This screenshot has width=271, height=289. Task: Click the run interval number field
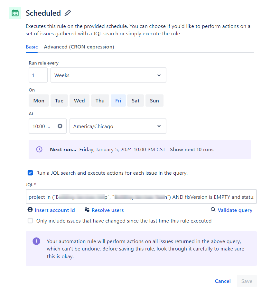tap(38, 75)
